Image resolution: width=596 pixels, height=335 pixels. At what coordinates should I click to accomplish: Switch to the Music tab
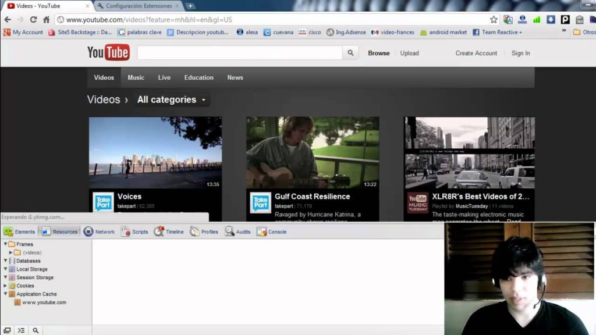point(136,77)
